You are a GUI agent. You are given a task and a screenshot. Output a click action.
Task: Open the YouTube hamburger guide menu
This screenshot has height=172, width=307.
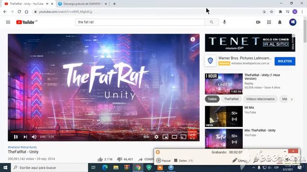point(8,22)
